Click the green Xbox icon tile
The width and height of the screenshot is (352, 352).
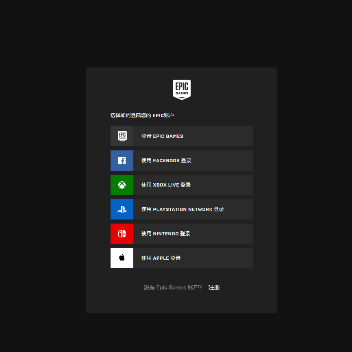(122, 185)
